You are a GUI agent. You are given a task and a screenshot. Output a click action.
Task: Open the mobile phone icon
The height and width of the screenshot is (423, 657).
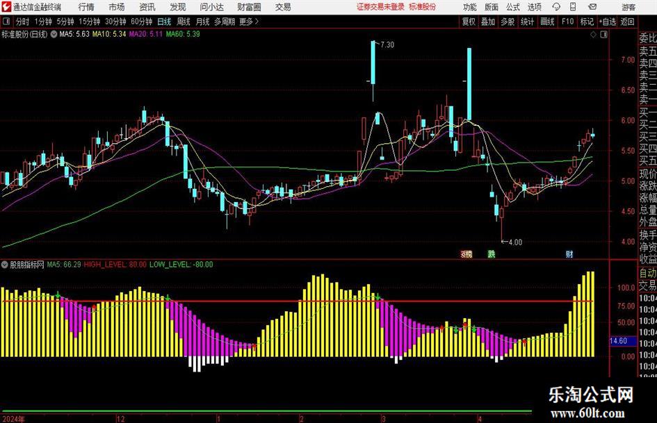pos(573,7)
